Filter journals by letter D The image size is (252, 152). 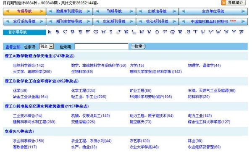(x=73, y=32)
